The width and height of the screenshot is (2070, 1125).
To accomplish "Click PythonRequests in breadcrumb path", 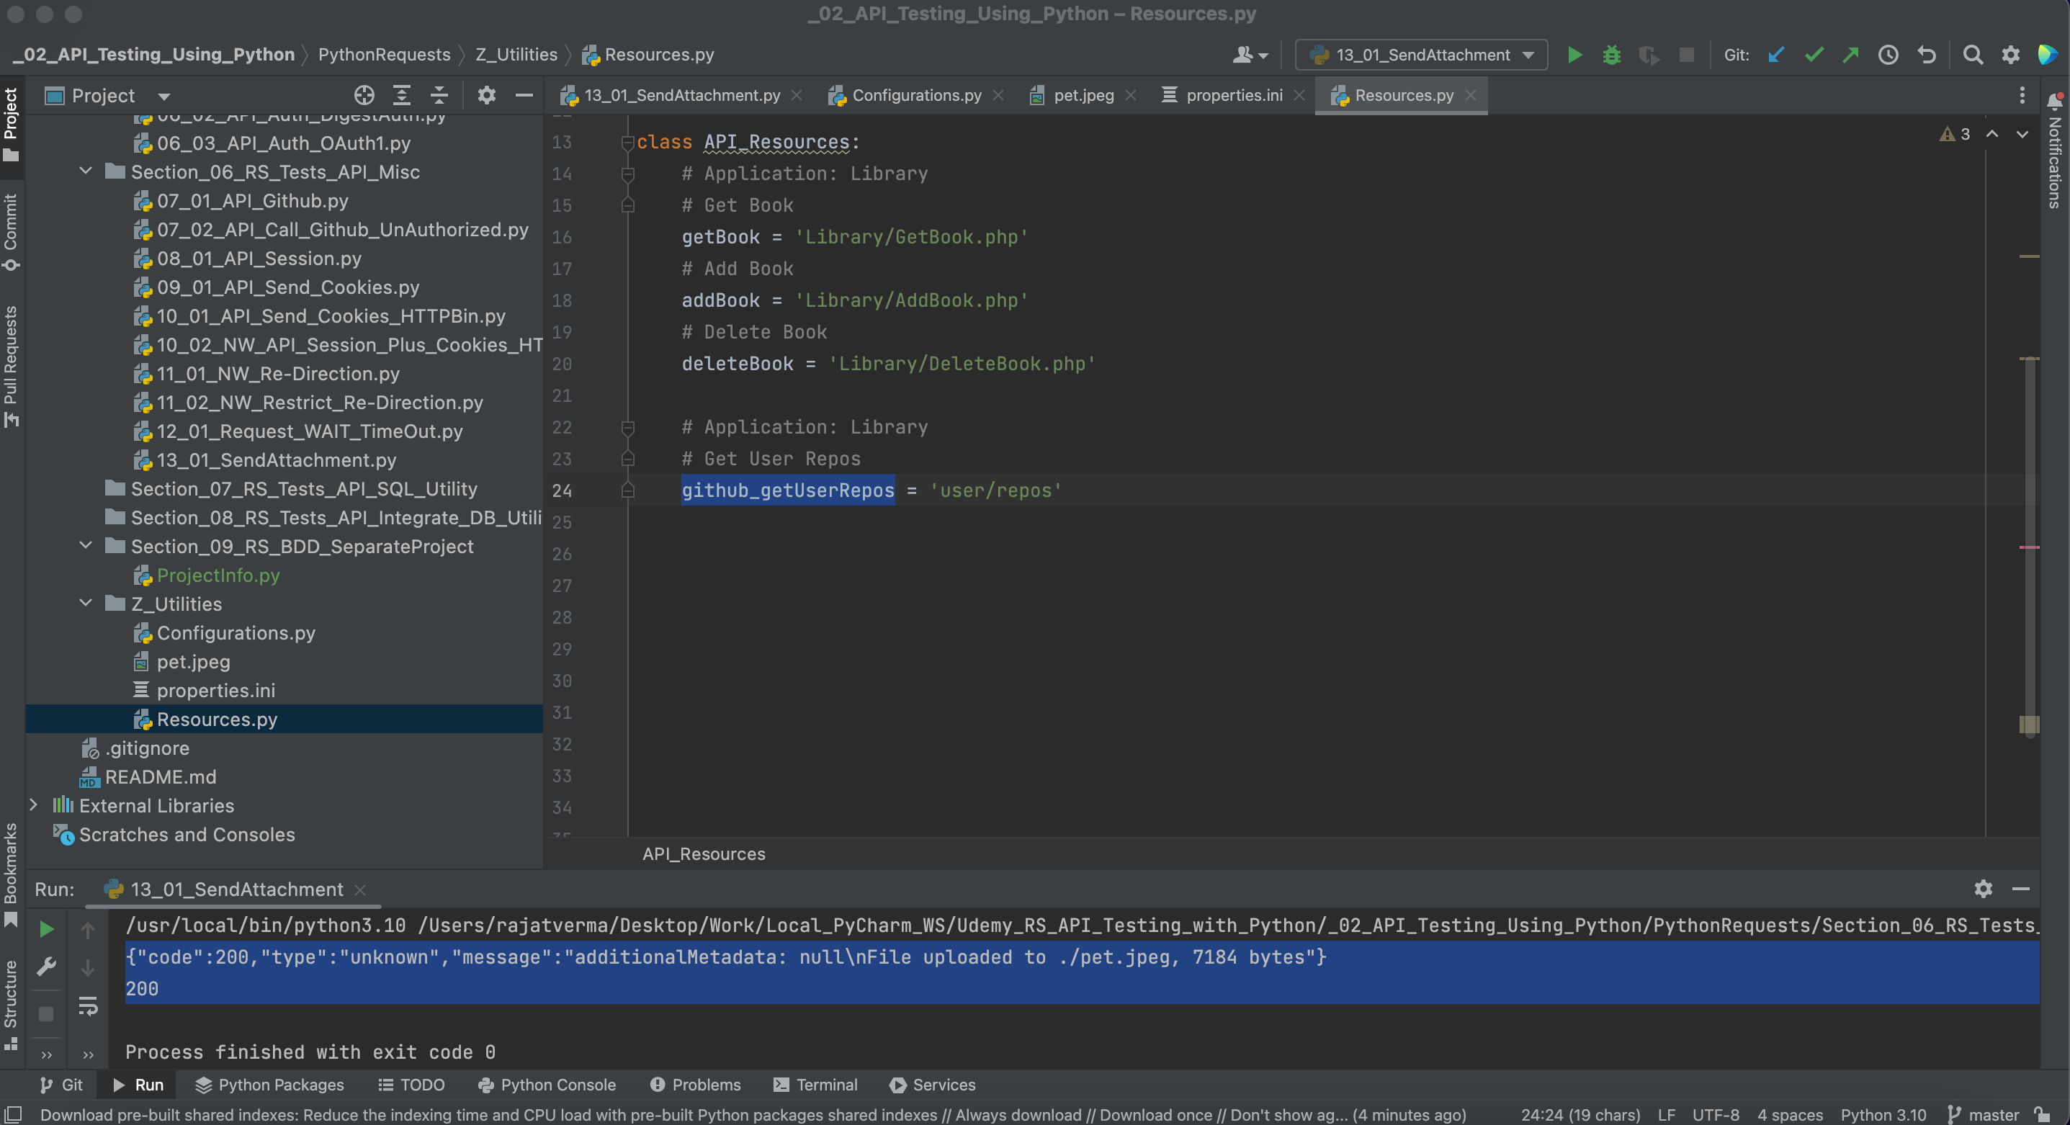I will [x=384, y=54].
